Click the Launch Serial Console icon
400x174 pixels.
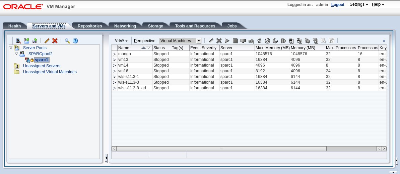pos(251,41)
